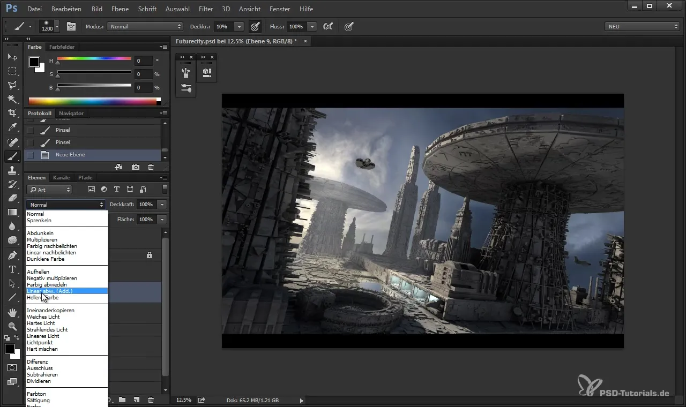The width and height of the screenshot is (686, 407).
Task: Filter layers by pixel layers icon
Action: [x=91, y=189]
